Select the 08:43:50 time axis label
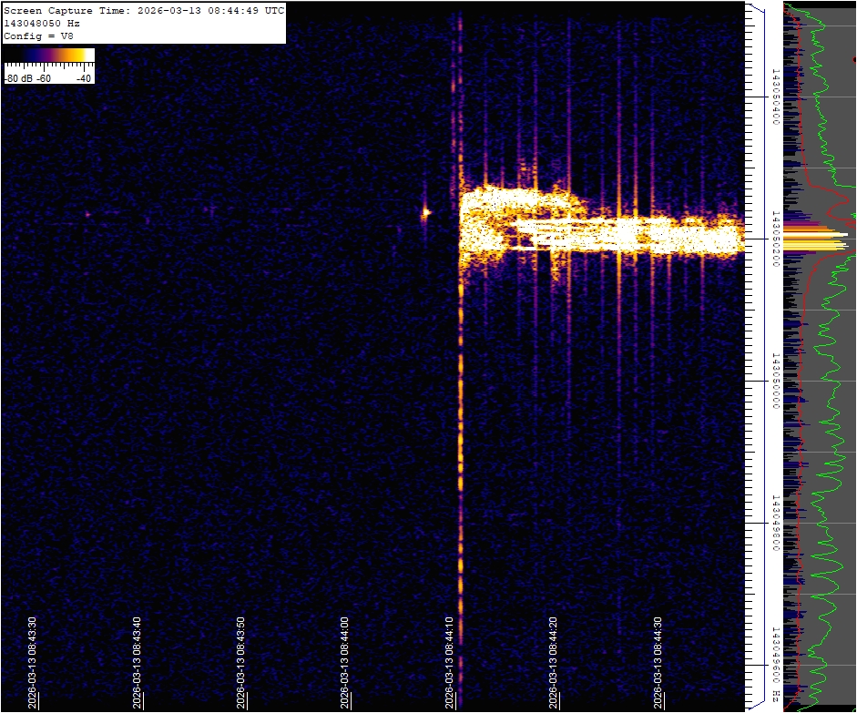Screen dimensions: 857x713 (x=241, y=661)
